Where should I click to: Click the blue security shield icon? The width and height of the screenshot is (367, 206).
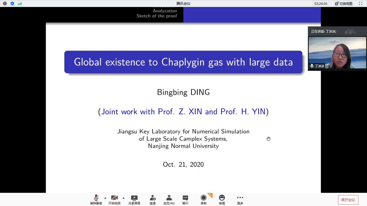pyautogui.click(x=12, y=4)
